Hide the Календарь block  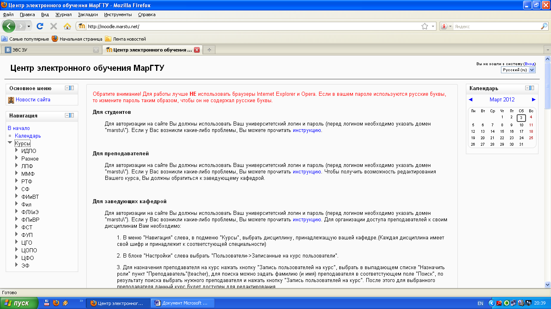pos(527,88)
